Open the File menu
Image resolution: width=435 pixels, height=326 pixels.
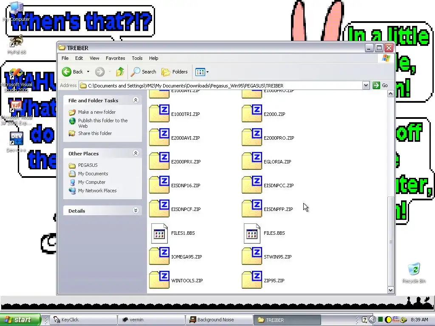pos(65,58)
